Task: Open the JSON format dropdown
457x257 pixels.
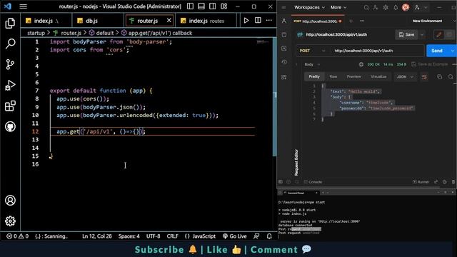Action: pyautogui.click(x=405, y=77)
